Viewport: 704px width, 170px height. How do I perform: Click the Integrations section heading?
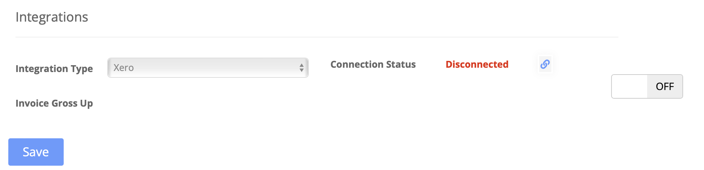[52, 17]
